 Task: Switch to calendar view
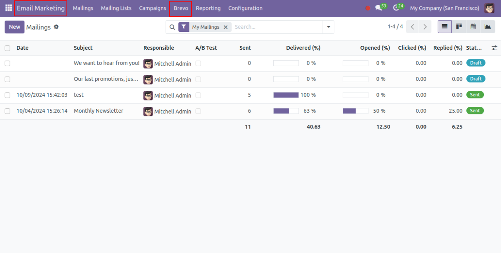[x=473, y=27]
